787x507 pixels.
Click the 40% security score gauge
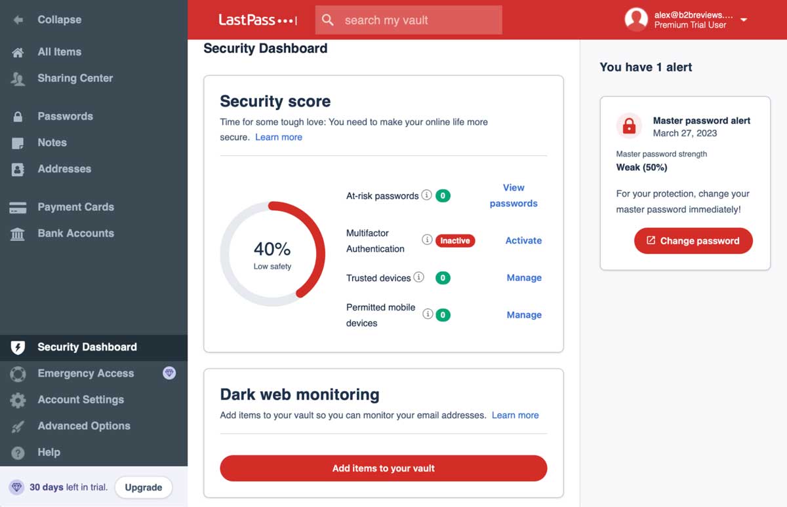point(273,253)
